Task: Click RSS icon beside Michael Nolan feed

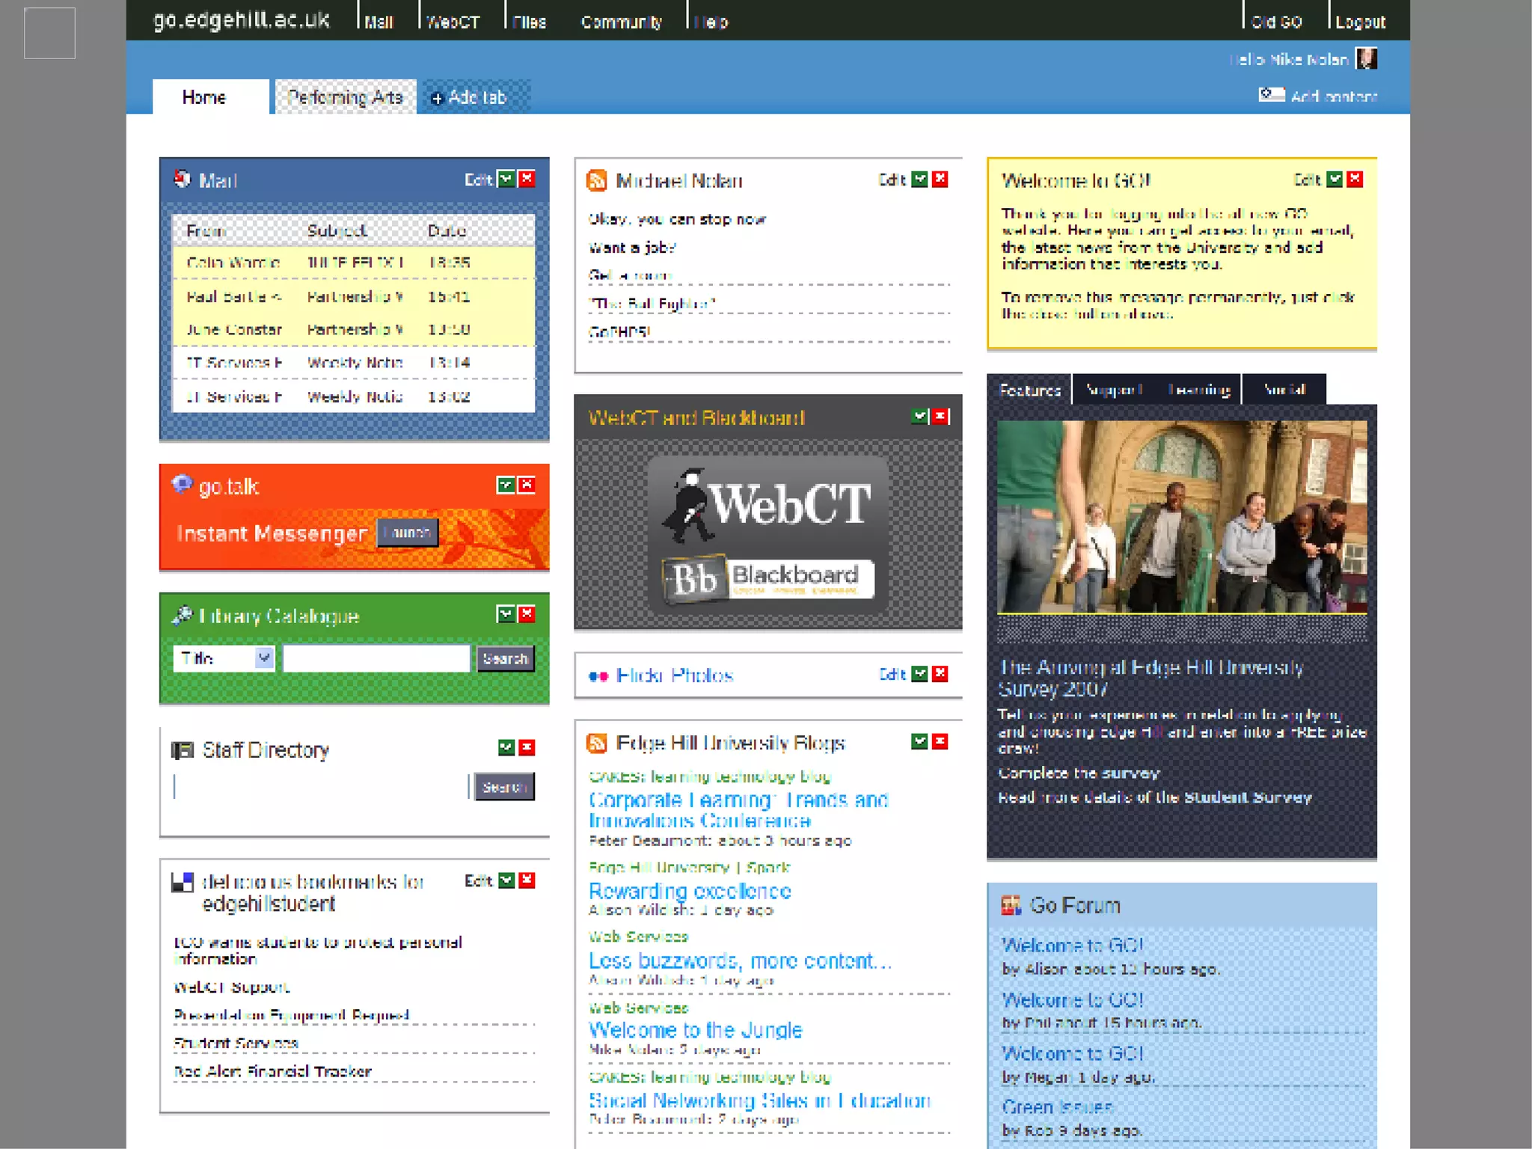Action: pos(596,180)
